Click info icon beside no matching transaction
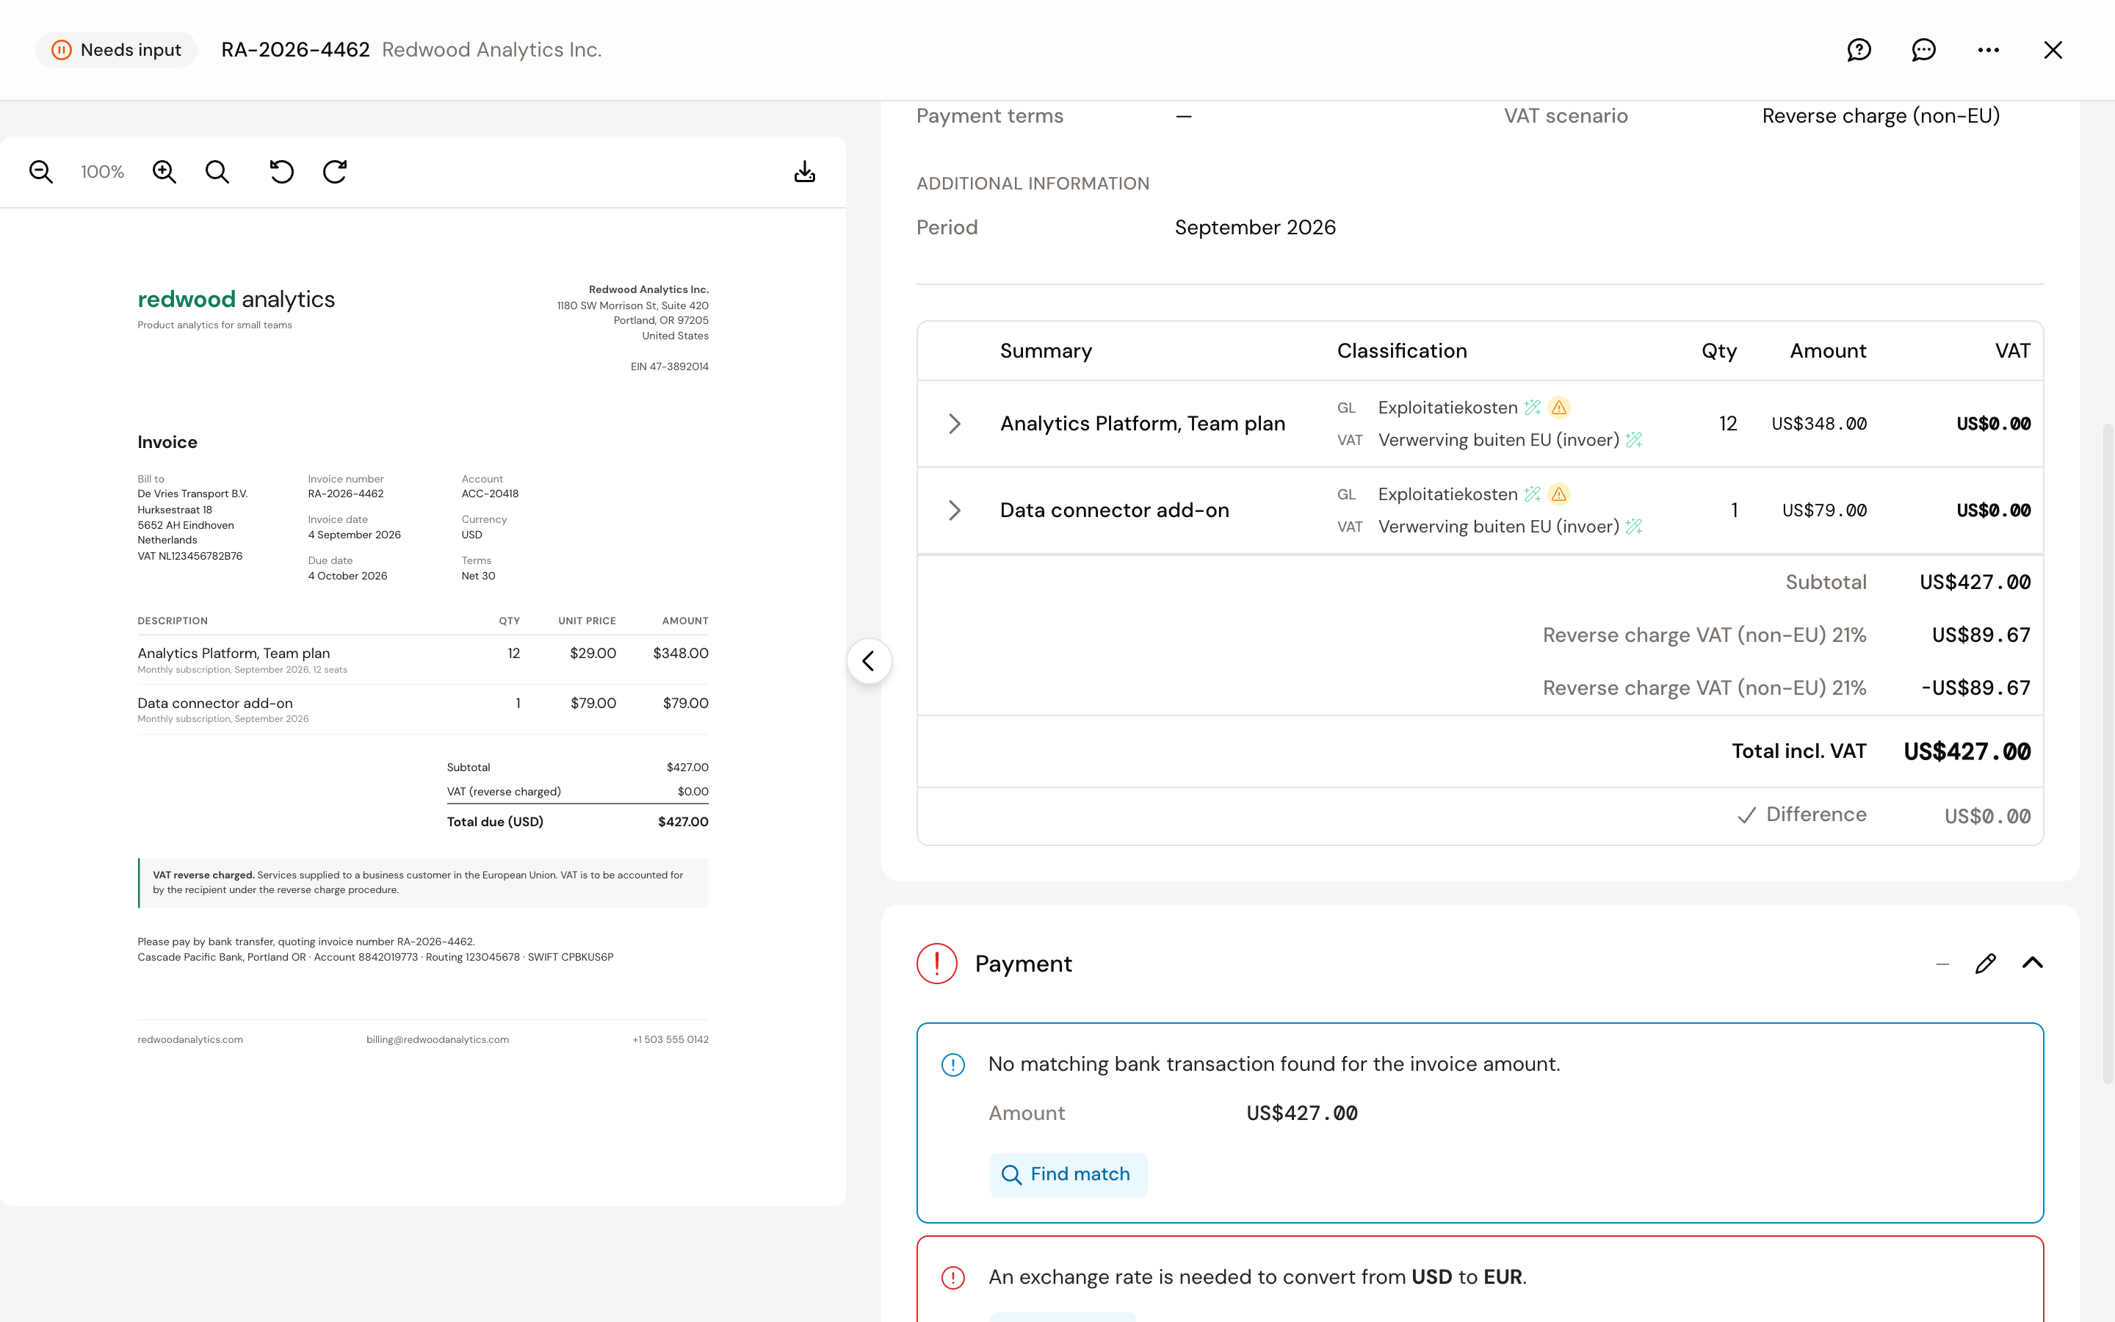2115x1322 pixels. 952,1065
